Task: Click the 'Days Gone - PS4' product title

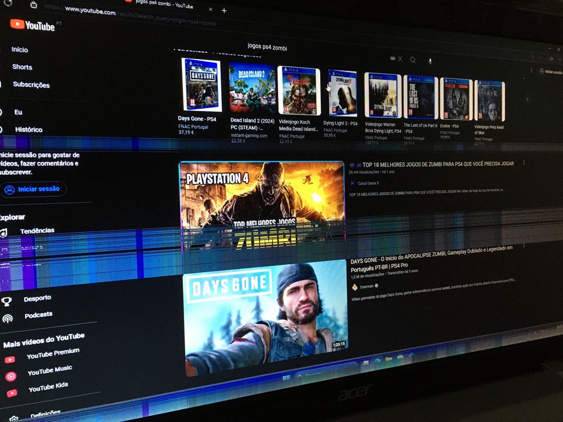Action: point(196,118)
